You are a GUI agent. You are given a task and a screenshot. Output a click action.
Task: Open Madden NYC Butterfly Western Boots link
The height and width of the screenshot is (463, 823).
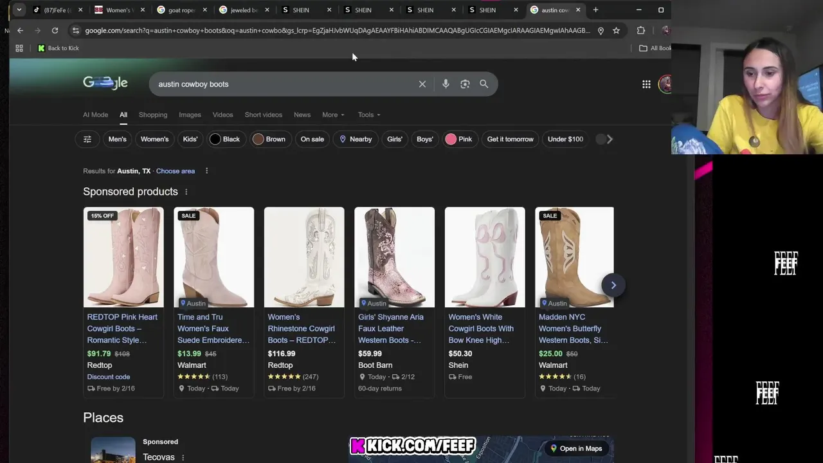click(573, 329)
